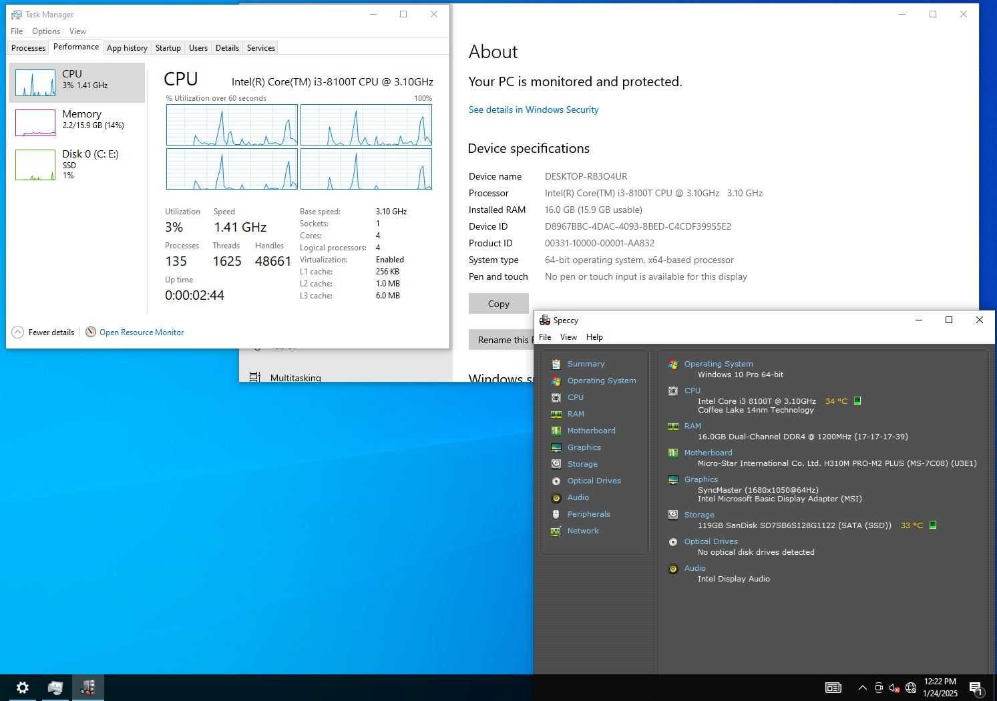Viewport: 997px width, 701px height.
Task: Open the Task Manager File menu
Action: click(x=17, y=31)
